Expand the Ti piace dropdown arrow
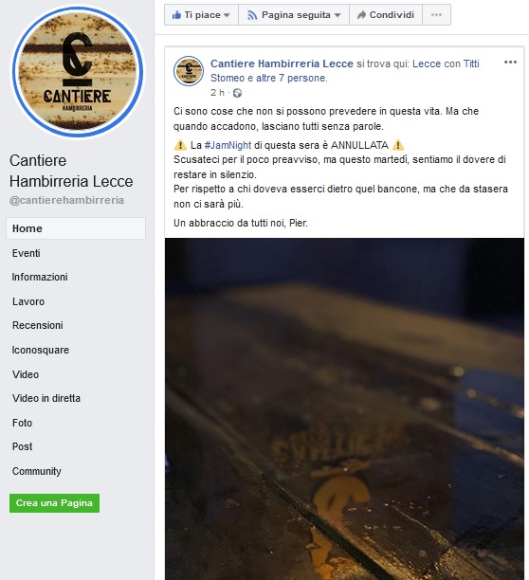The height and width of the screenshot is (580, 529). [227, 15]
